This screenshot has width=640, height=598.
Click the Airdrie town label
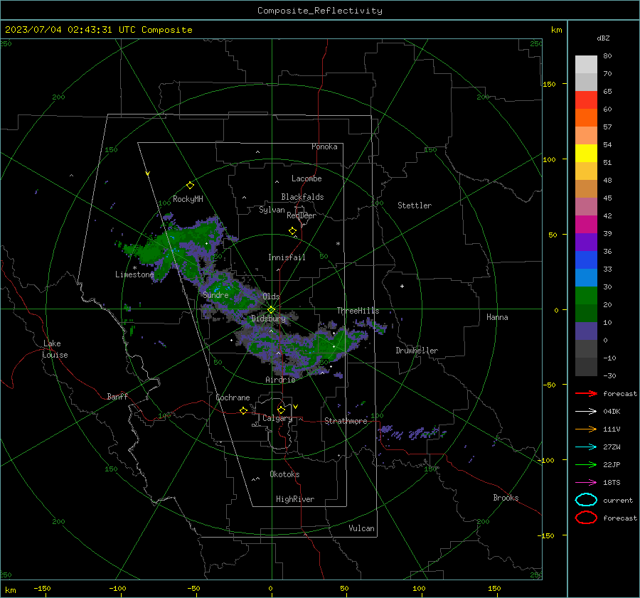click(x=280, y=380)
